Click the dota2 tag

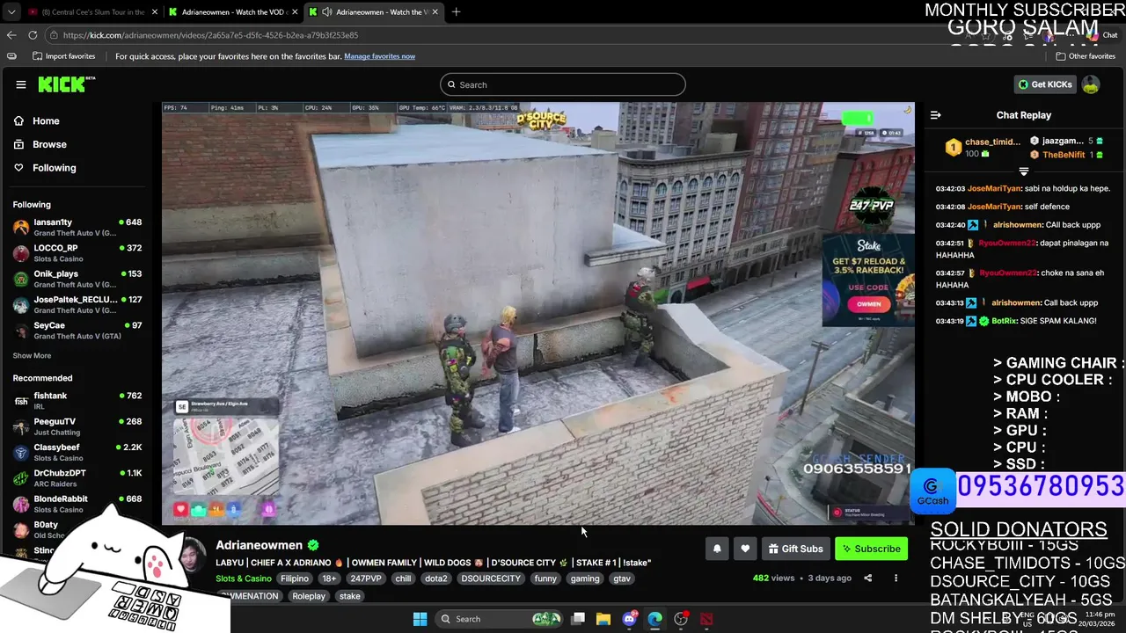click(436, 578)
